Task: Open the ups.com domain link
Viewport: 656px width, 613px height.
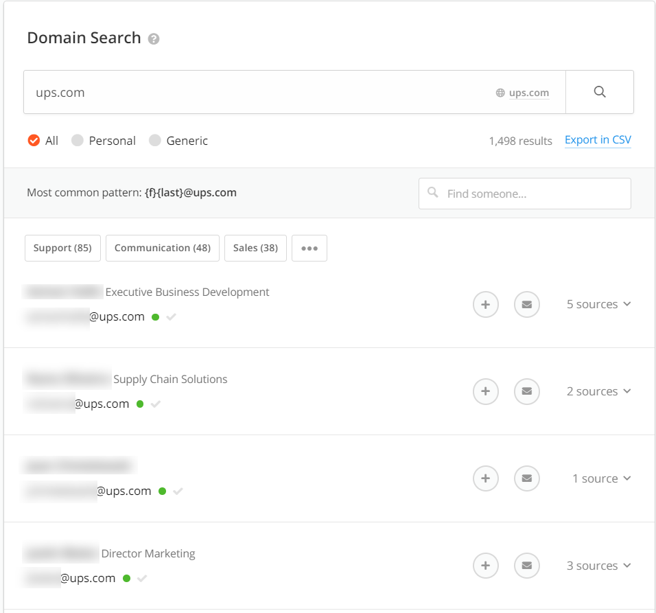Action: pyautogui.click(x=529, y=93)
